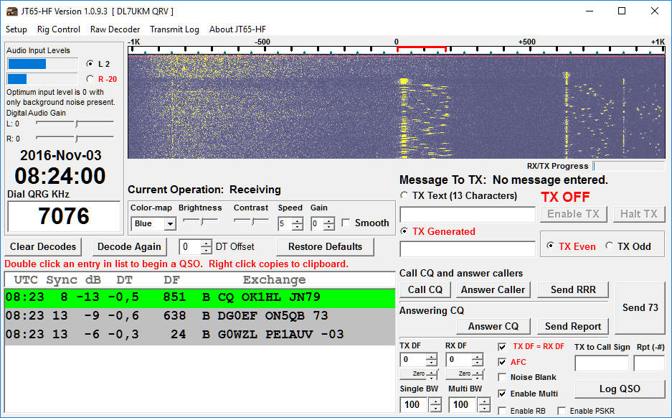Adjust the R digital audio gain slider
Image resolution: width=672 pixels, height=418 pixels.
pyautogui.click(x=76, y=138)
